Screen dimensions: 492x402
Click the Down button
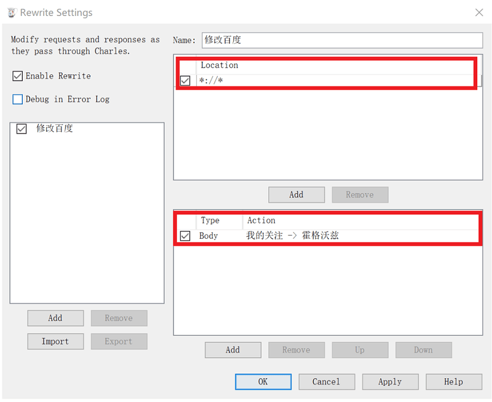[424, 350]
